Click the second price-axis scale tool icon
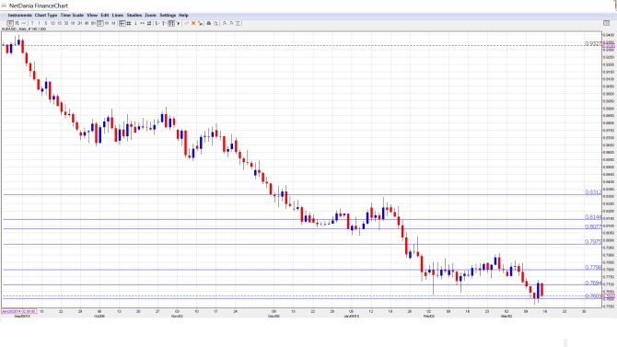The height and width of the screenshot is (347, 617). (164, 23)
